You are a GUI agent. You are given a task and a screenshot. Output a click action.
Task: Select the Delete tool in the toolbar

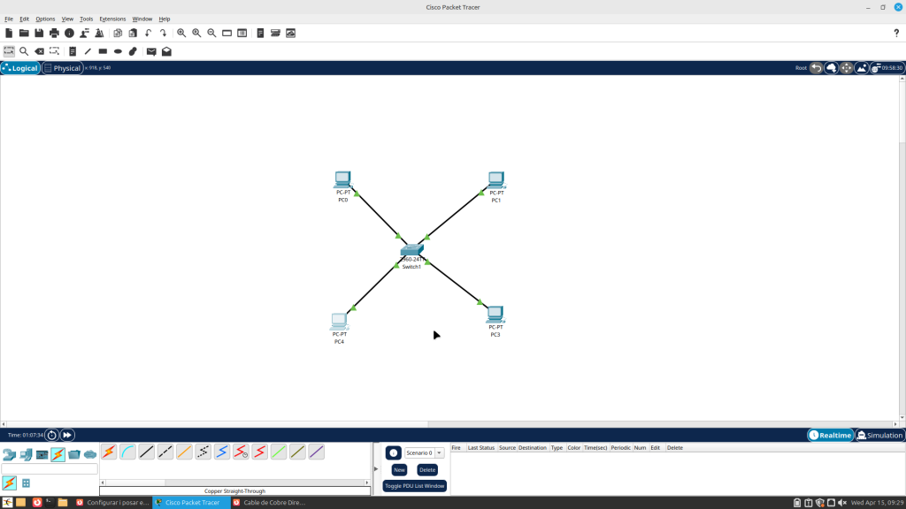tap(39, 51)
